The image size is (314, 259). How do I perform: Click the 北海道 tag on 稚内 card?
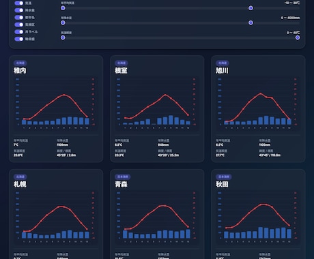(x=20, y=63)
